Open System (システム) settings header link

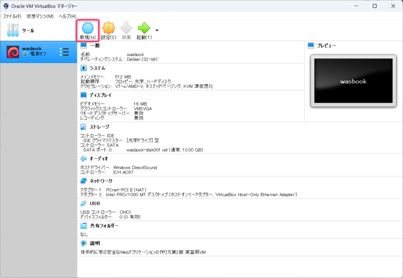pyautogui.click(x=97, y=68)
